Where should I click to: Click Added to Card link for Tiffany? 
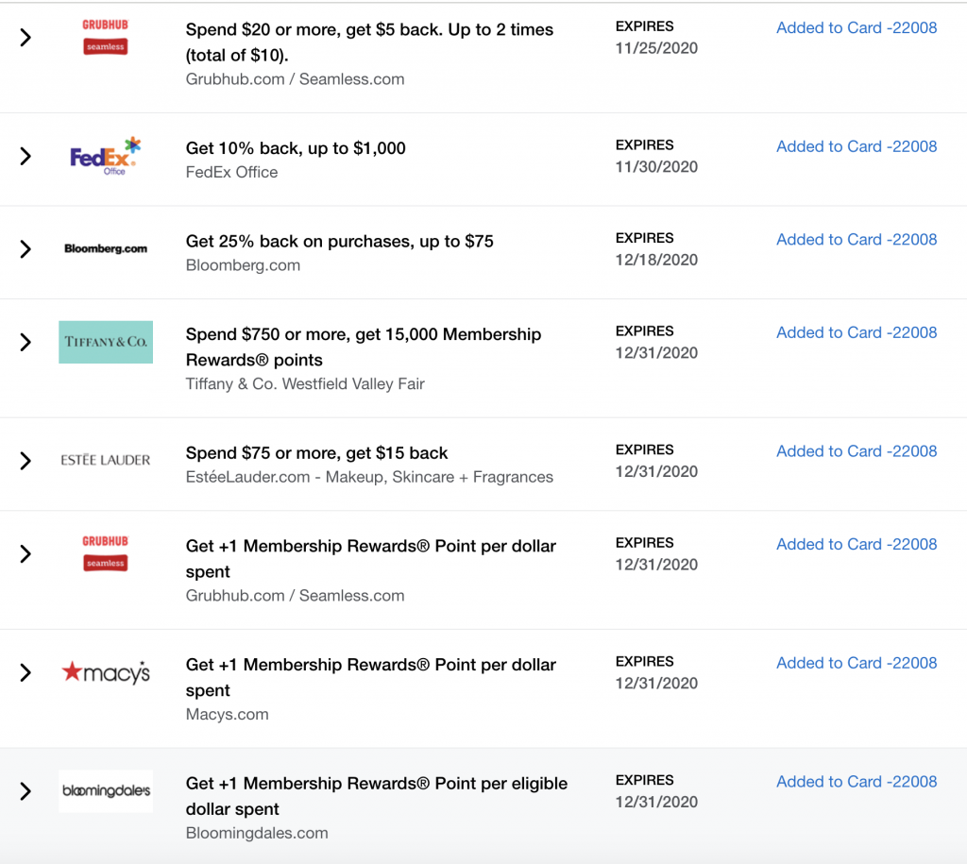pyautogui.click(x=857, y=332)
